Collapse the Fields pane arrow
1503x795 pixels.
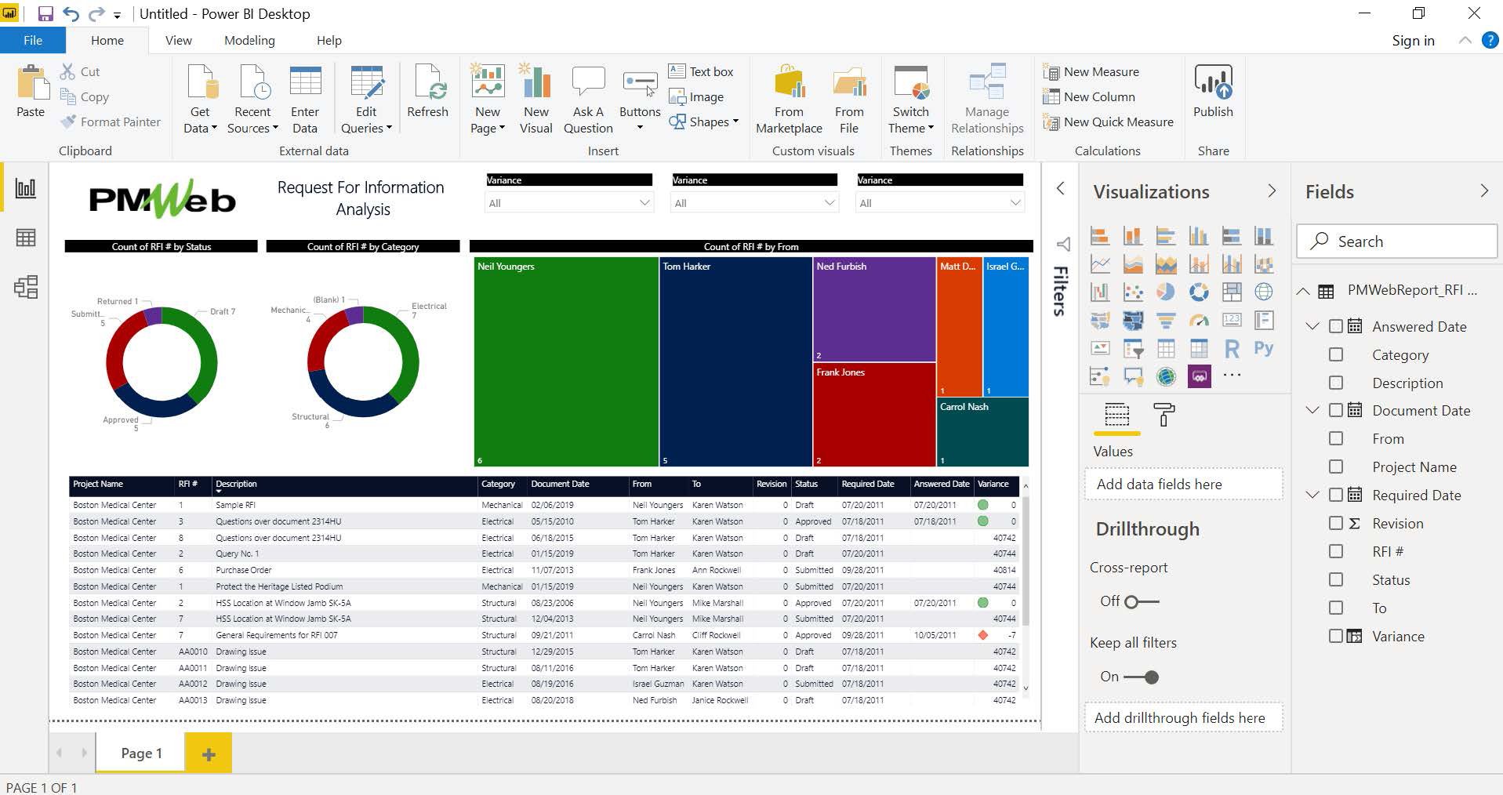(x=1483, y=191)
